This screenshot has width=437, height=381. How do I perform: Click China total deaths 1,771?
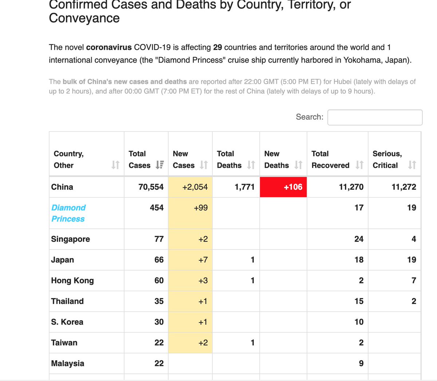(x=244, y=187)
